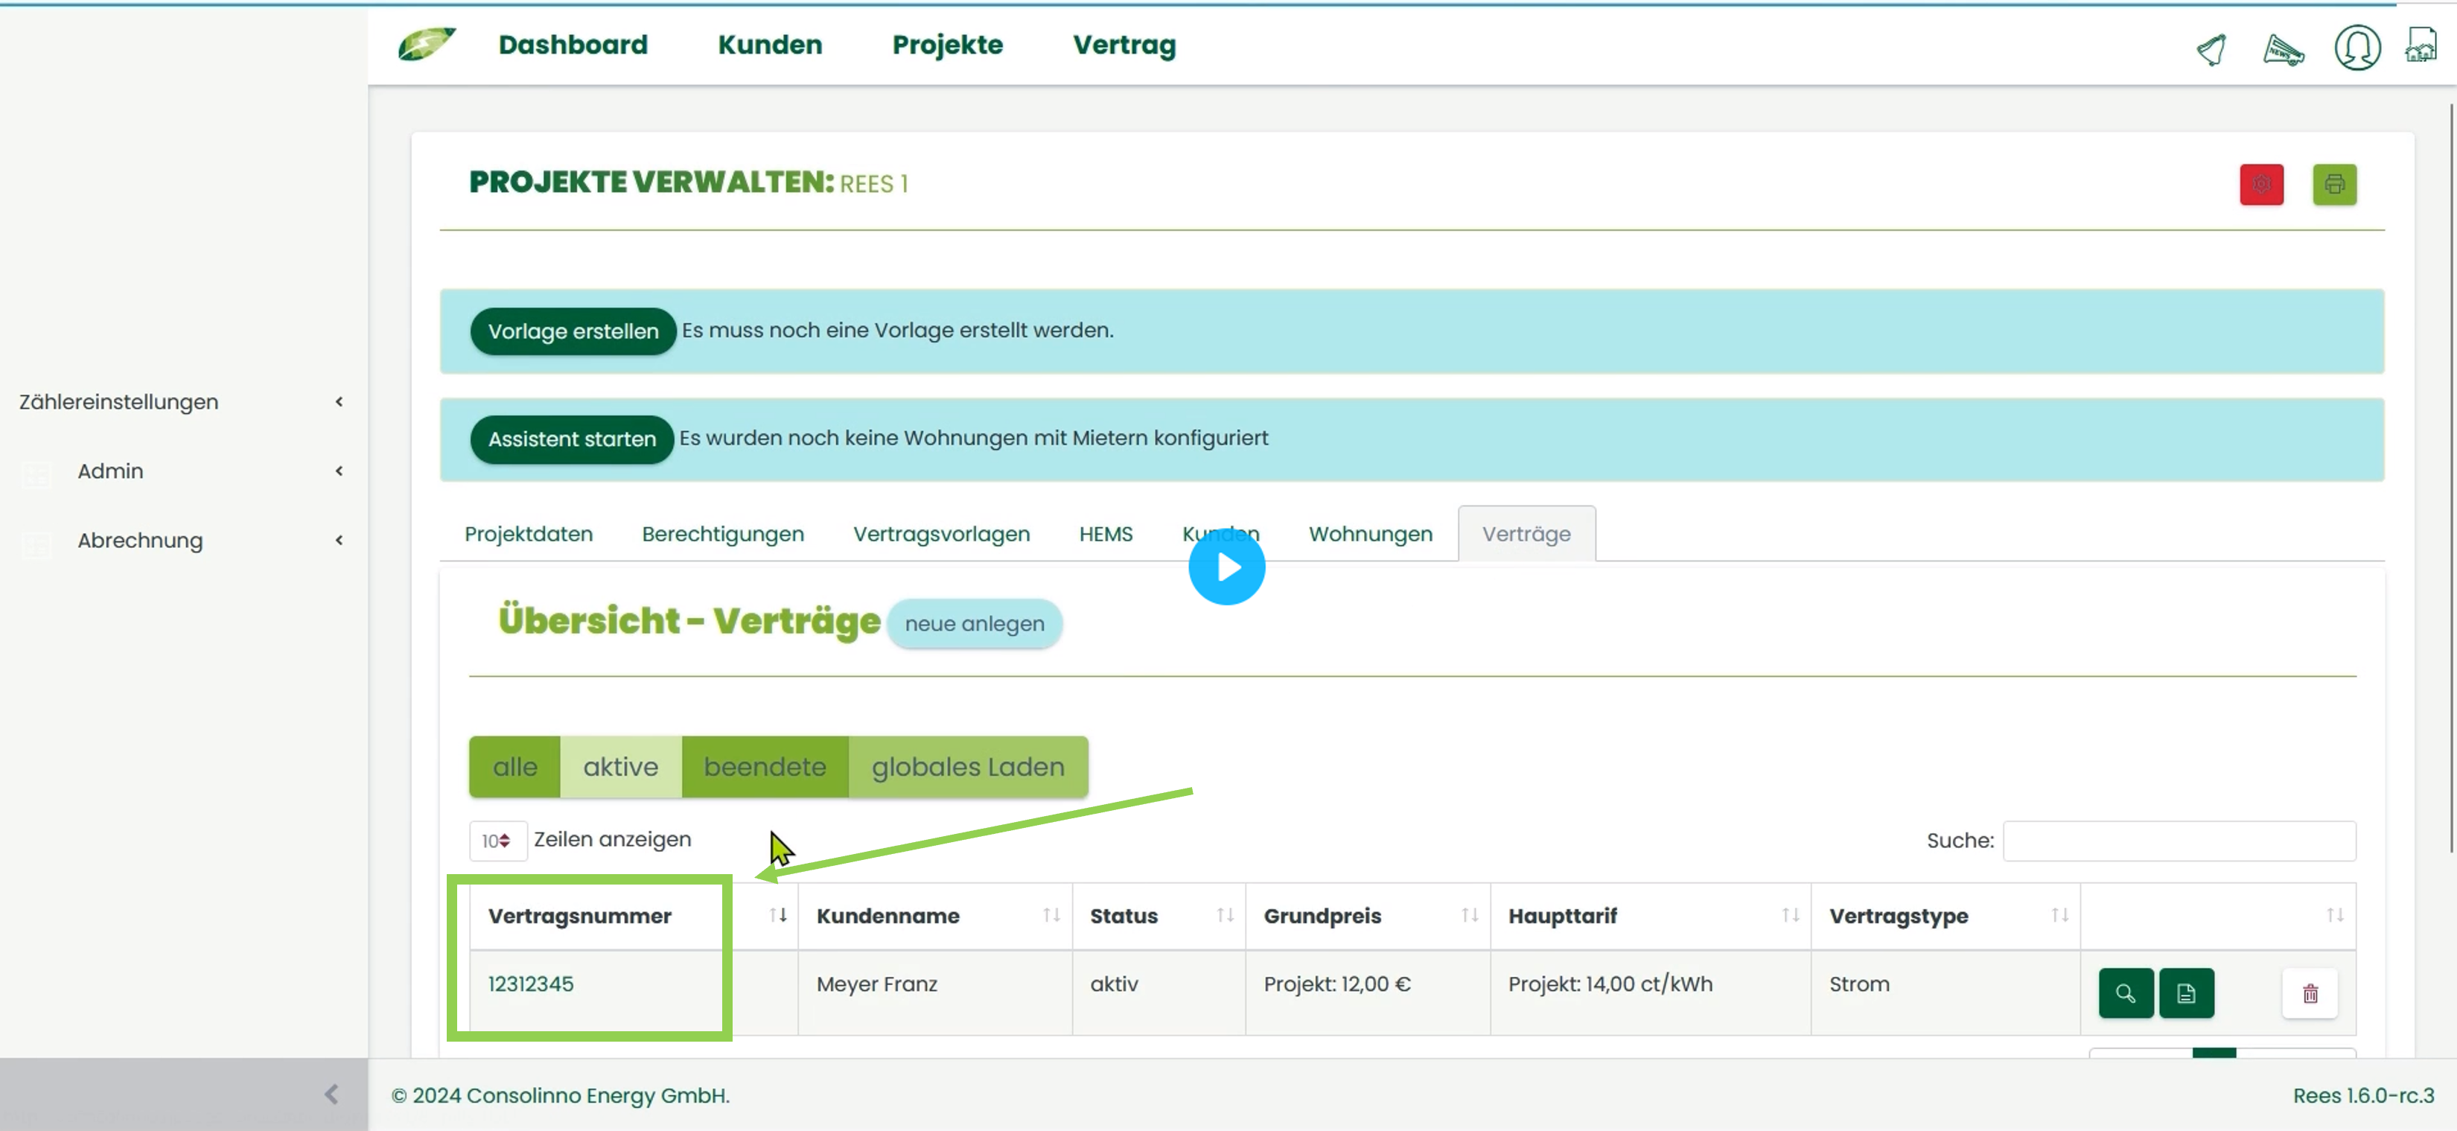Enable the 'globales Laden' filter
This screenshot has width=2457, height=1131.
point(967,767)
